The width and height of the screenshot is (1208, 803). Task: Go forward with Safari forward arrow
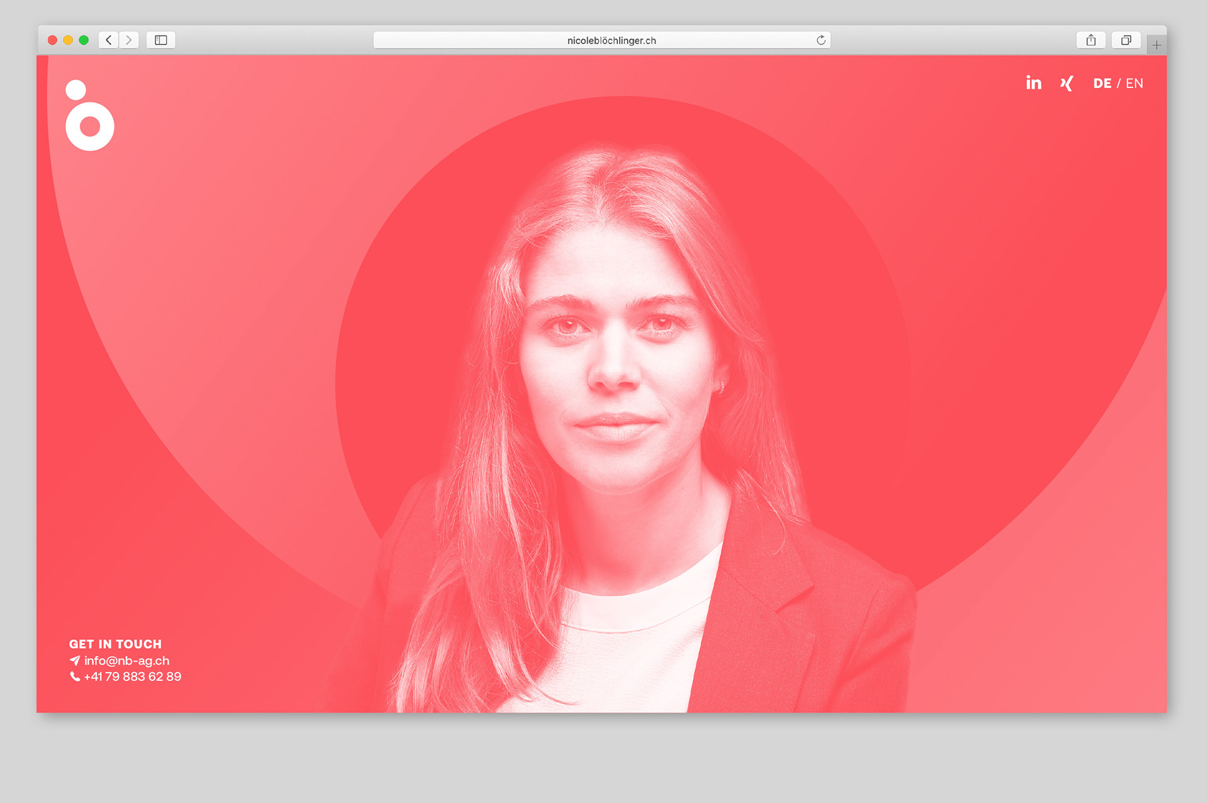[x=129, y=40]
